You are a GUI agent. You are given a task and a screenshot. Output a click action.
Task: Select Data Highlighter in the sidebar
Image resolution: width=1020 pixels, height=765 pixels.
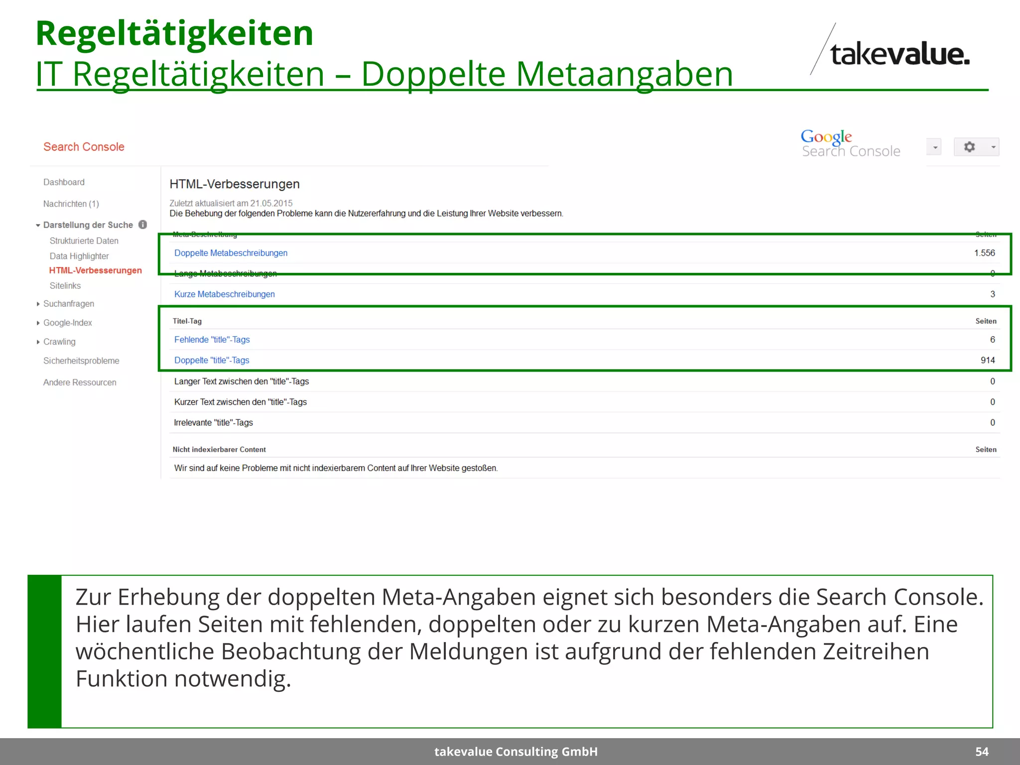point(79,256)
